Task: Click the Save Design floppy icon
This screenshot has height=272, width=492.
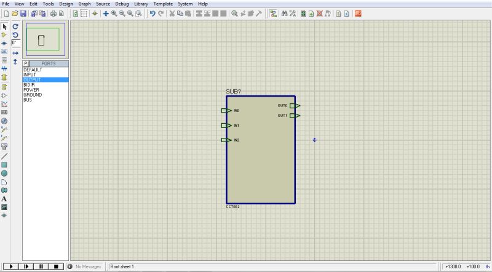Action: click(x=23, y=14)
